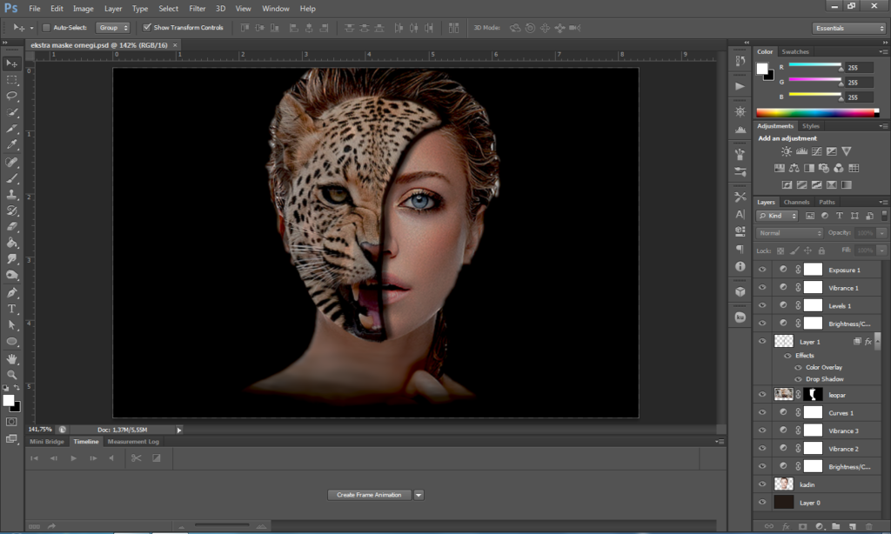Select the Hand tool
Viewport: 891px width, 534px height.
tap(12, 358)
